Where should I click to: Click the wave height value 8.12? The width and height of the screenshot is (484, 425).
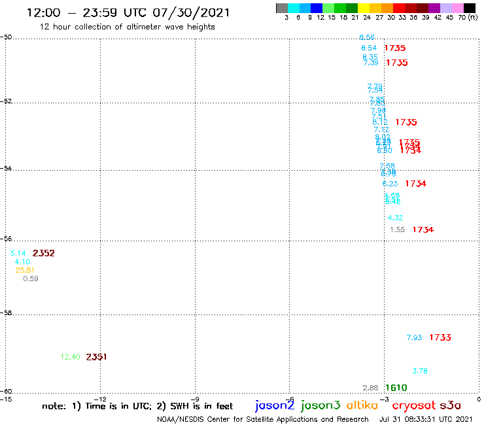tap(380, 122)
